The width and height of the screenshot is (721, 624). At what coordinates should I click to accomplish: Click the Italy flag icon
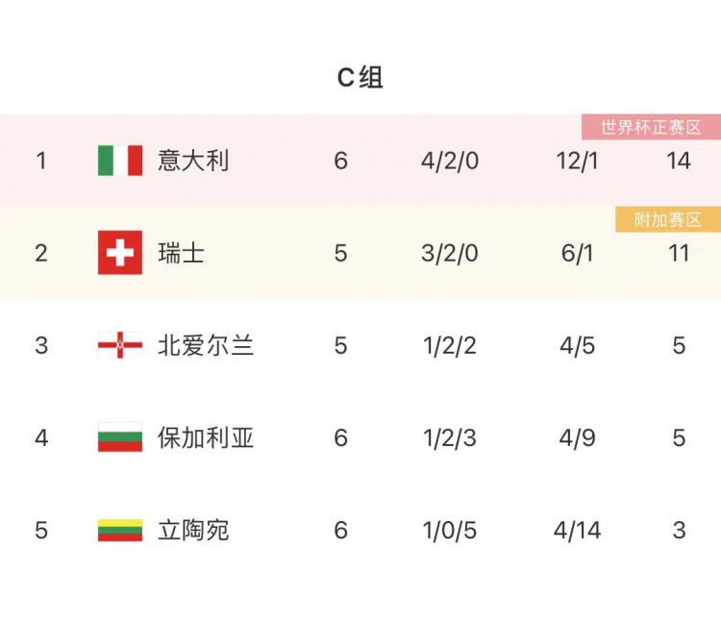coord(120,161)
